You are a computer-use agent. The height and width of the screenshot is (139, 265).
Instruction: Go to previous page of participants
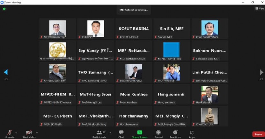(x=5, y=72)
